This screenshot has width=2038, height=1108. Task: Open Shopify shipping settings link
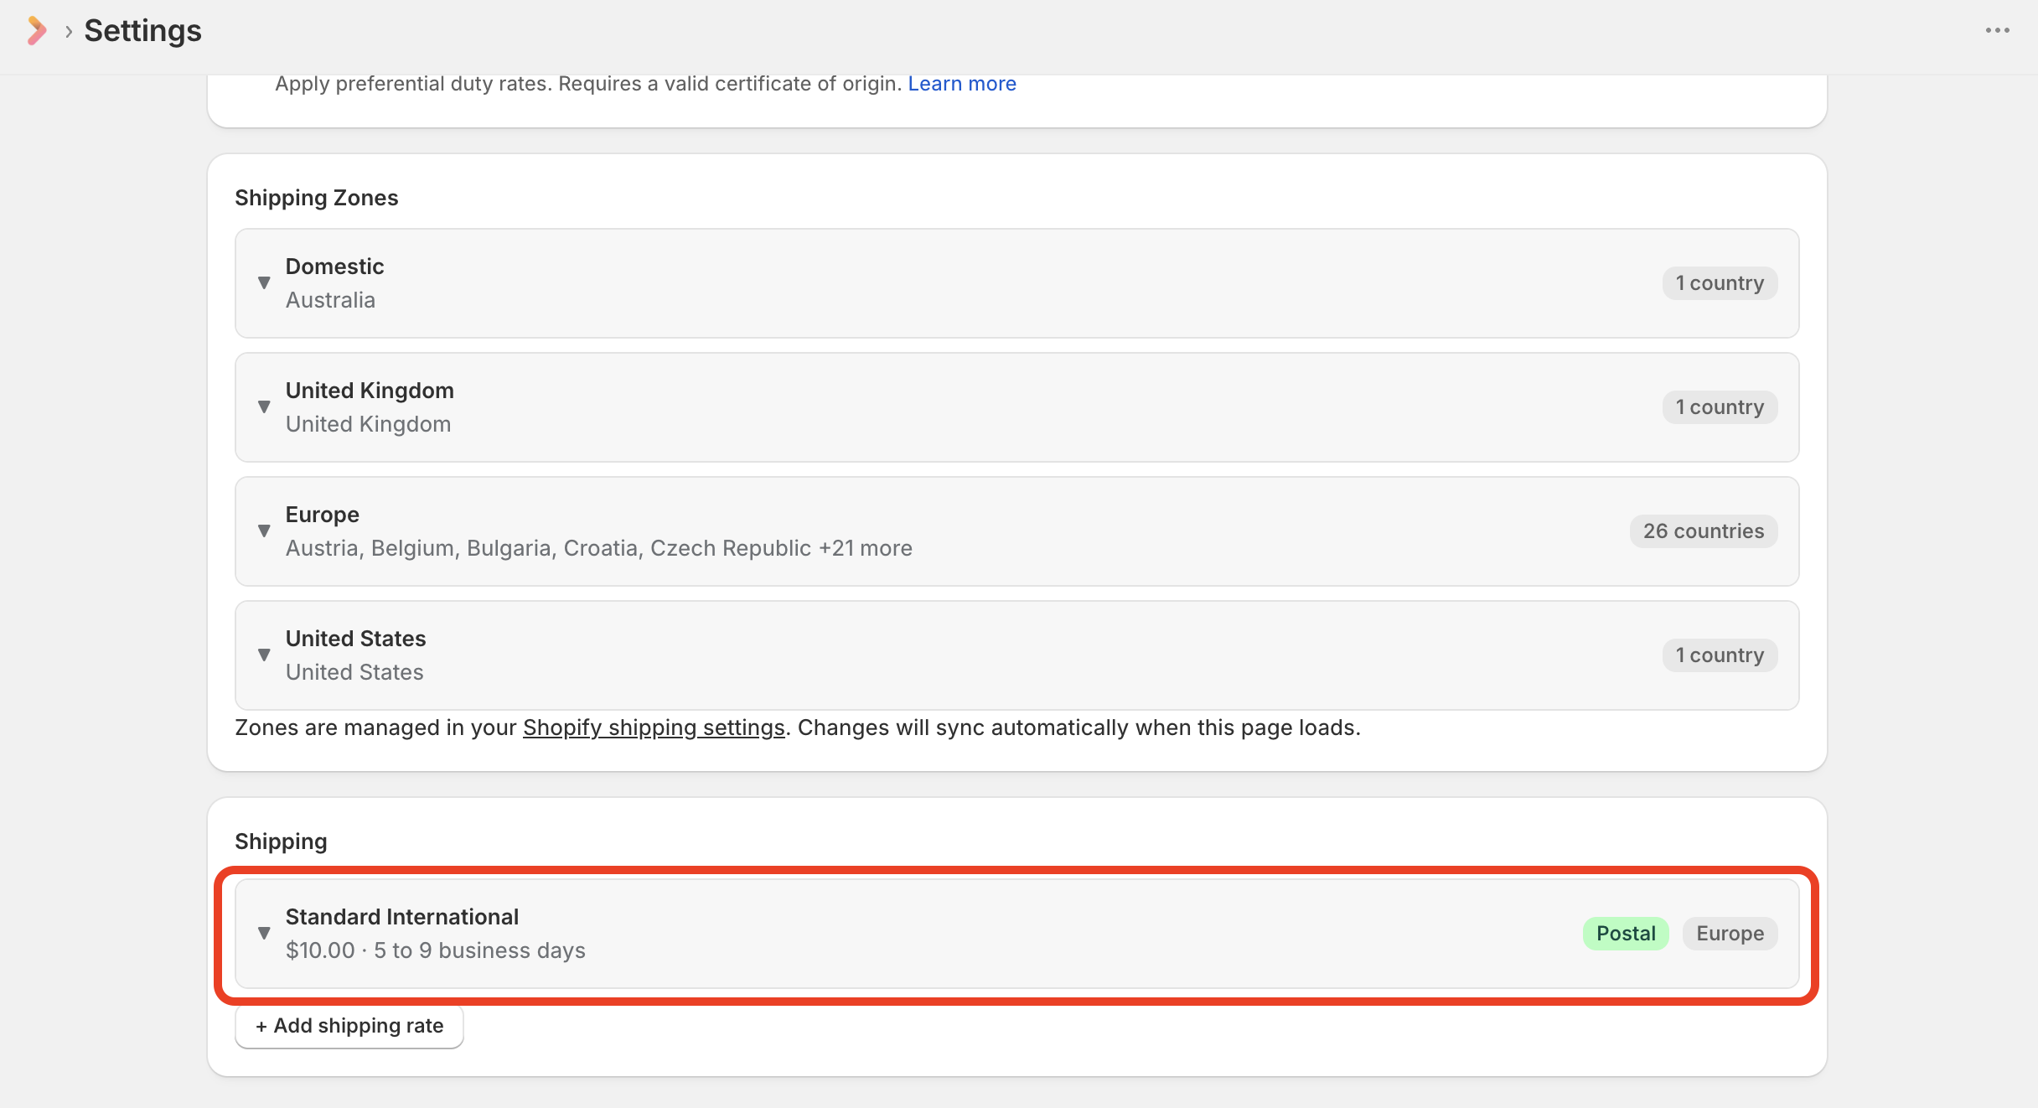(x=654, y=727)
